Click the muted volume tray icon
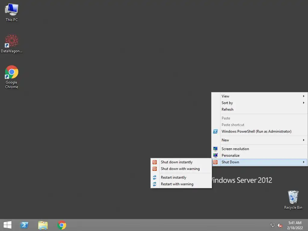Viewport: 308px width, 231px height. pyautogui.click(x=280, y=225)
